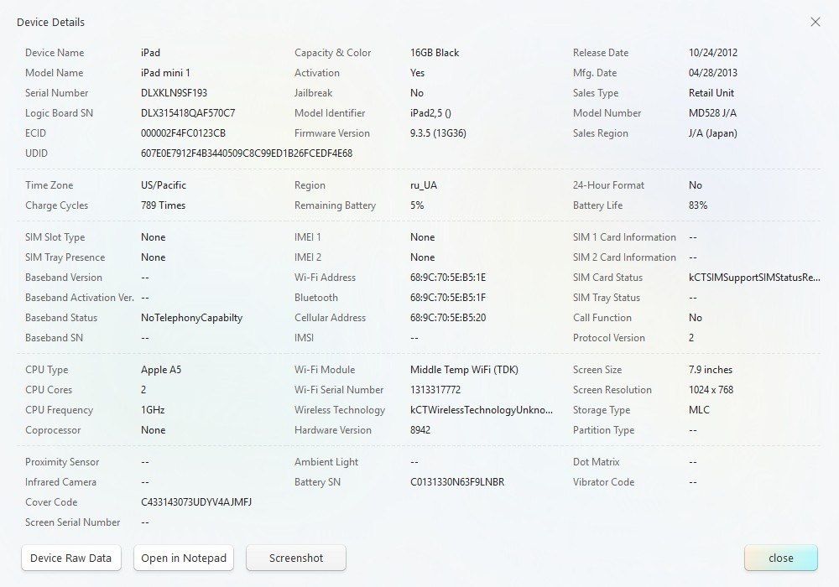The width and height of the screenshot is (839, 587).
Task: Click the Baseband Activation Ver. label
Action: click(x=79, y=298)
